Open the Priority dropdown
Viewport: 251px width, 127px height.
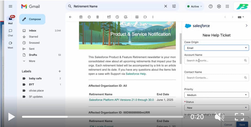[x=216, y=95]
